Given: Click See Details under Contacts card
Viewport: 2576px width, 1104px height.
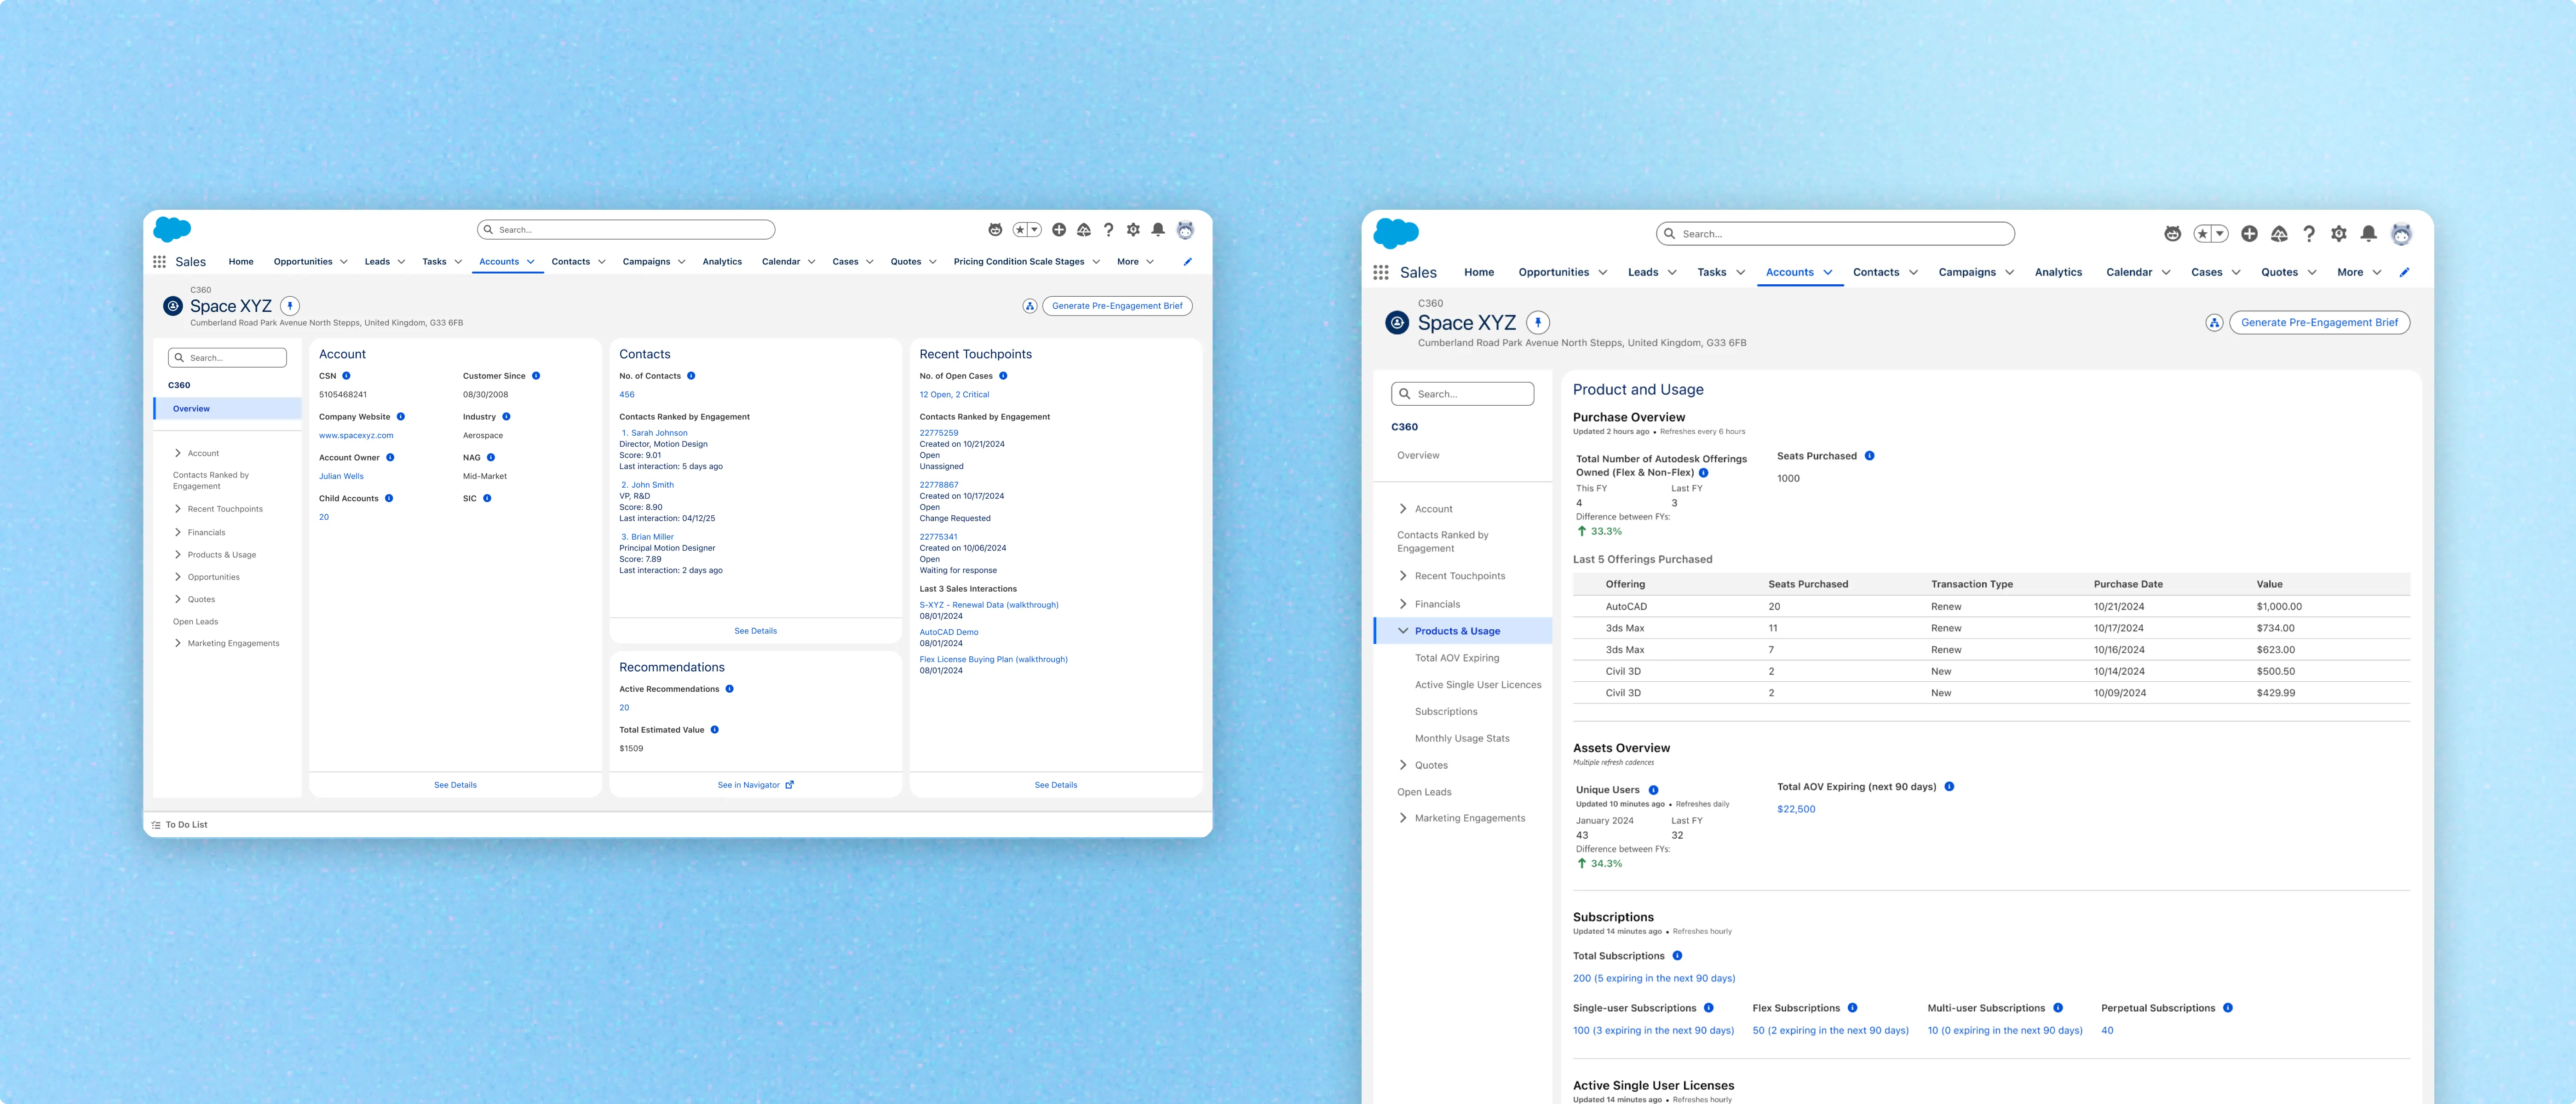Looking at the screenshot, I should 756,631.
